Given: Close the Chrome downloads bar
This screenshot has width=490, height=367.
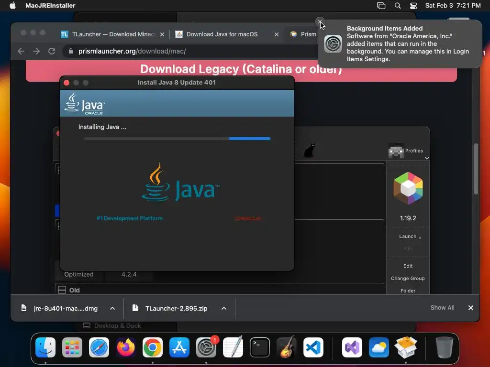Looking at the screenshot, I should pos(471,308).
